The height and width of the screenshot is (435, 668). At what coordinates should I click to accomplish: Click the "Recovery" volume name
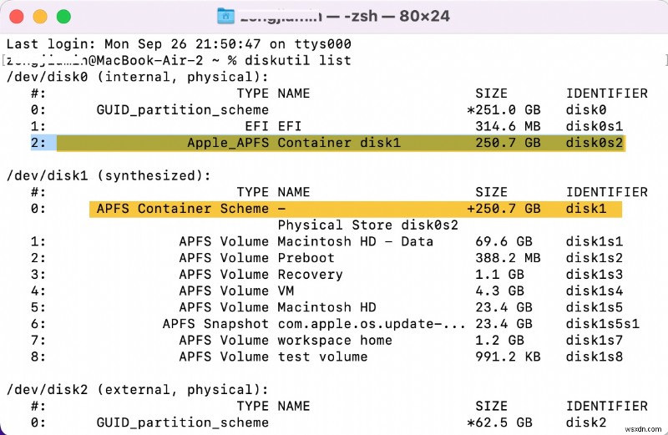[x=310, y=274]
